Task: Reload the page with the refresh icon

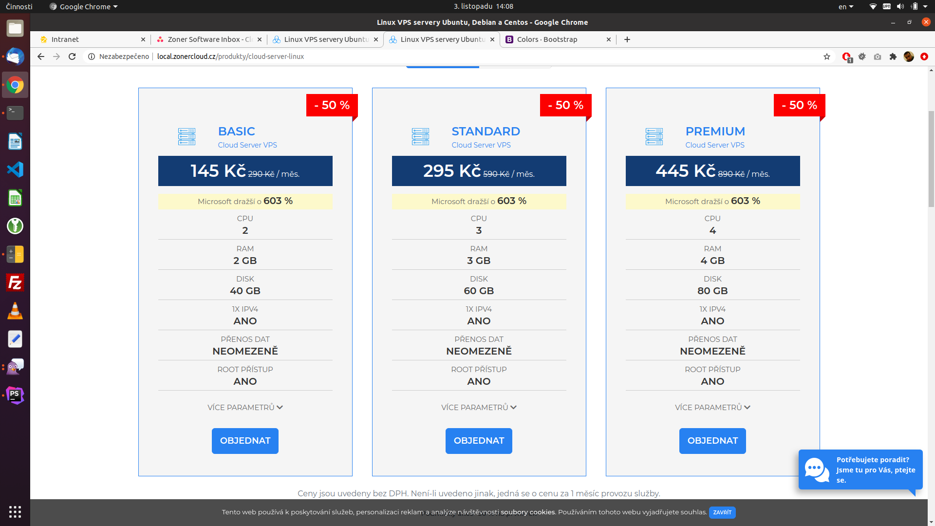Action: (x=72, y=56)
